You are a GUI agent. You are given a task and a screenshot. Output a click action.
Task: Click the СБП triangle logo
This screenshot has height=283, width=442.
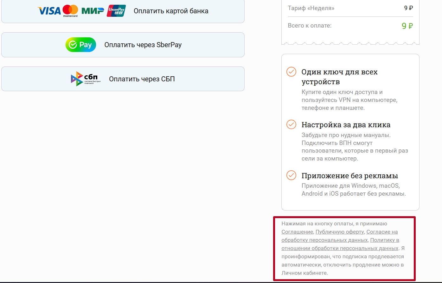click(77, 79)
